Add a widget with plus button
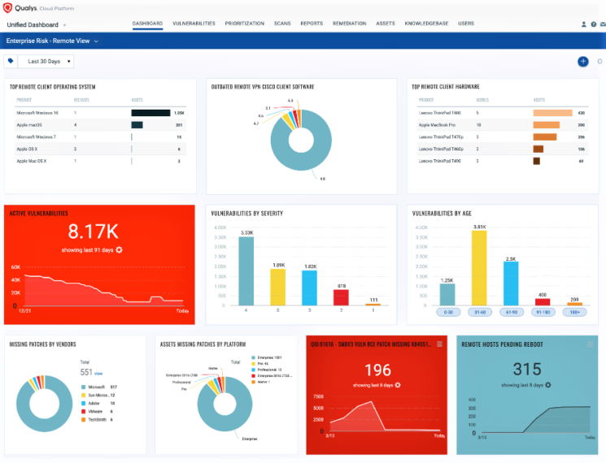Screen dimensions: 606x463 pyautogui.click(x=582, y=62)
